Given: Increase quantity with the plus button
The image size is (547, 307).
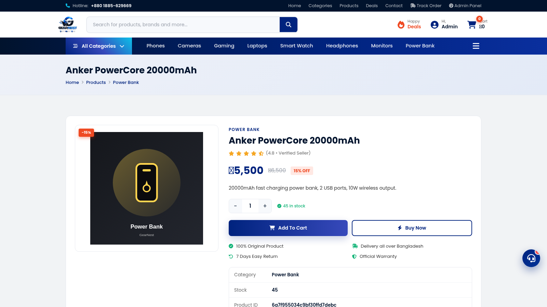Looking at the screenshot, I should [x=265, y=206].
